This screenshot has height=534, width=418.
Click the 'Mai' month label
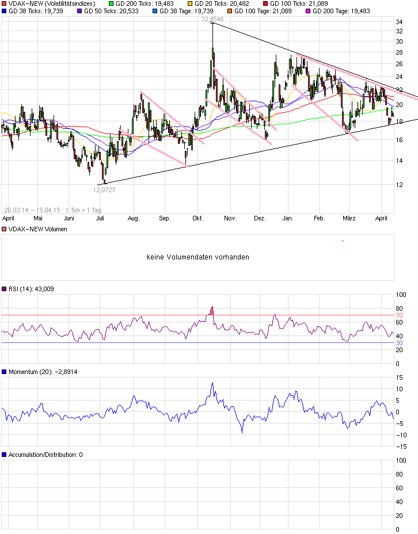[x=38, y=218]
